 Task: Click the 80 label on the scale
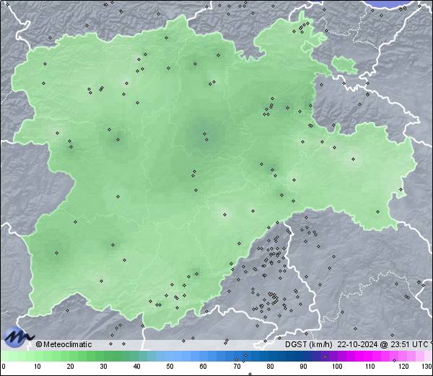[x=270, y=367]
